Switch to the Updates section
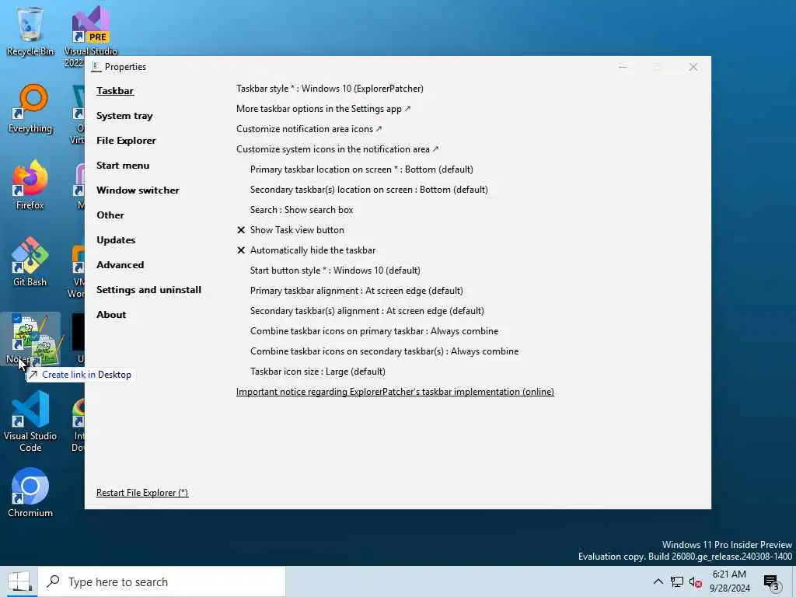796x597 pixels. click(116, 240)
